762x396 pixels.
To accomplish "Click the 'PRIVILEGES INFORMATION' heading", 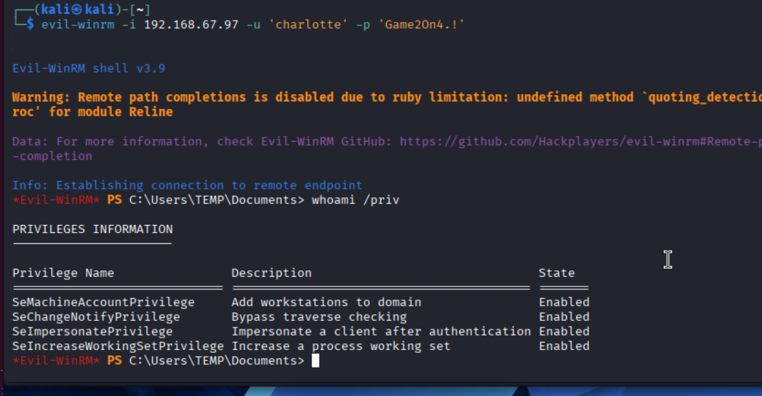I will click(92, 229).
